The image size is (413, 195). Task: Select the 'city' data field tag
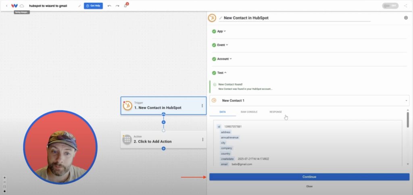click(223, 143)
